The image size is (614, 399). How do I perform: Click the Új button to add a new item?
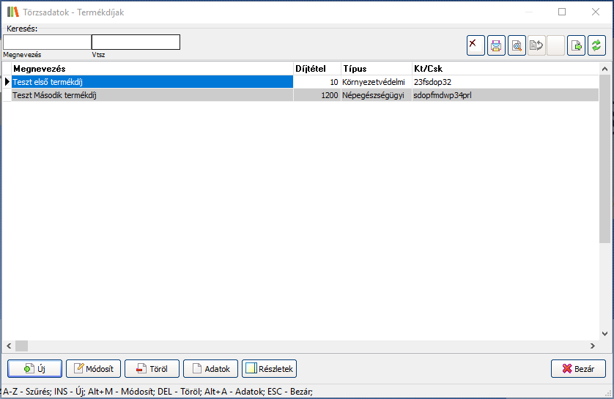click(x=35, y=369)
